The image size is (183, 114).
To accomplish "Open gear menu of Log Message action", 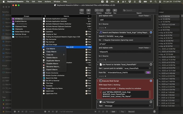I will 151,102.
